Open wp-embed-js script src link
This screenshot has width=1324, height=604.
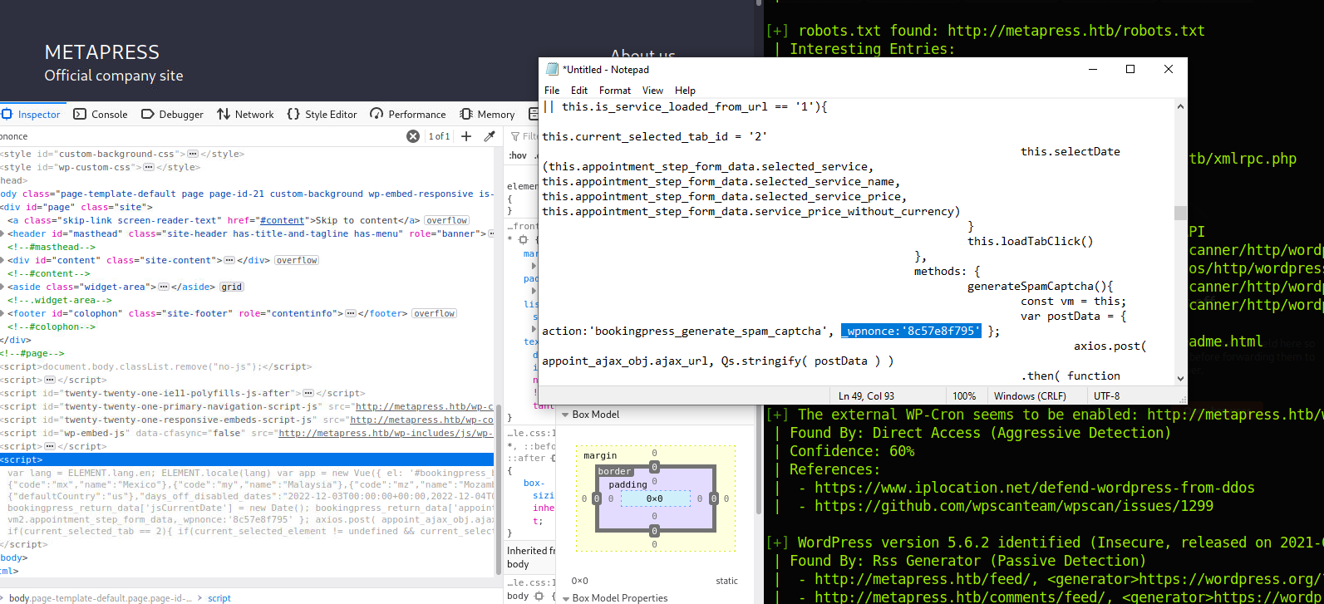pos(386,433)
